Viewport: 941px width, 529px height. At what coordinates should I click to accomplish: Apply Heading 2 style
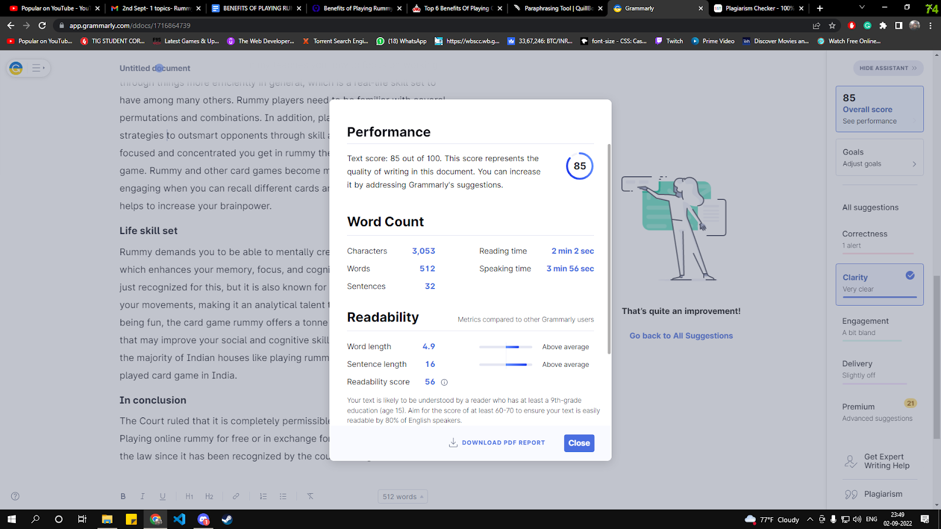coord(209,496)
